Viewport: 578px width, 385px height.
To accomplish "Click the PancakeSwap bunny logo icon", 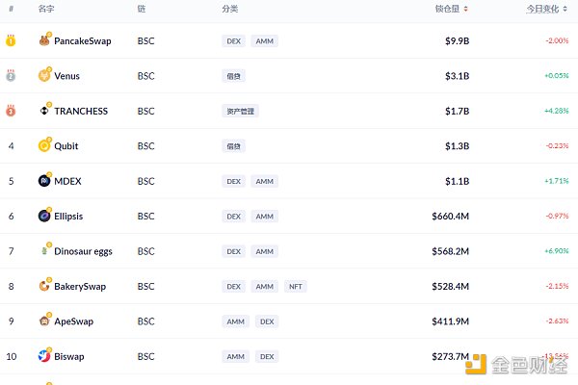I will click(44, 40).
